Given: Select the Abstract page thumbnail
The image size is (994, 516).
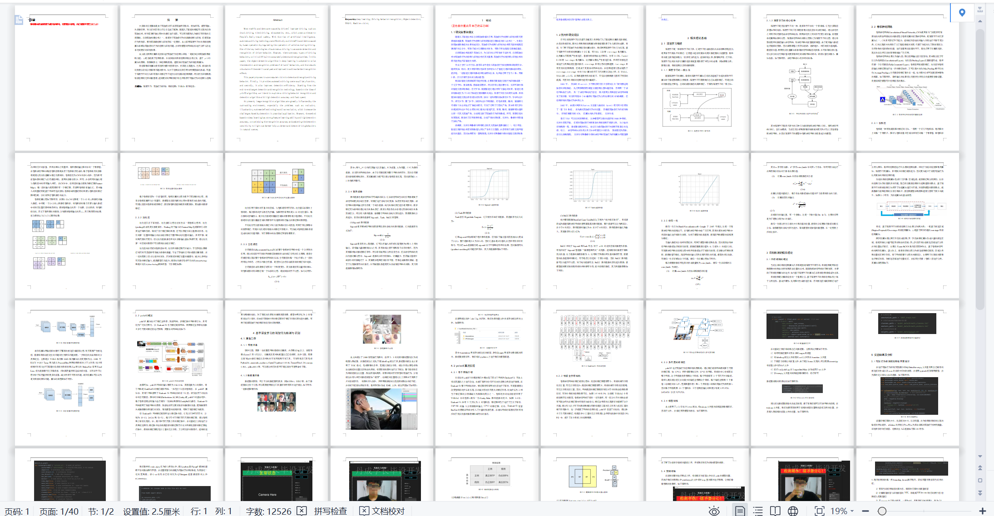Looking at the screenshot, I should pyautogui.click(x=277, y=78).
